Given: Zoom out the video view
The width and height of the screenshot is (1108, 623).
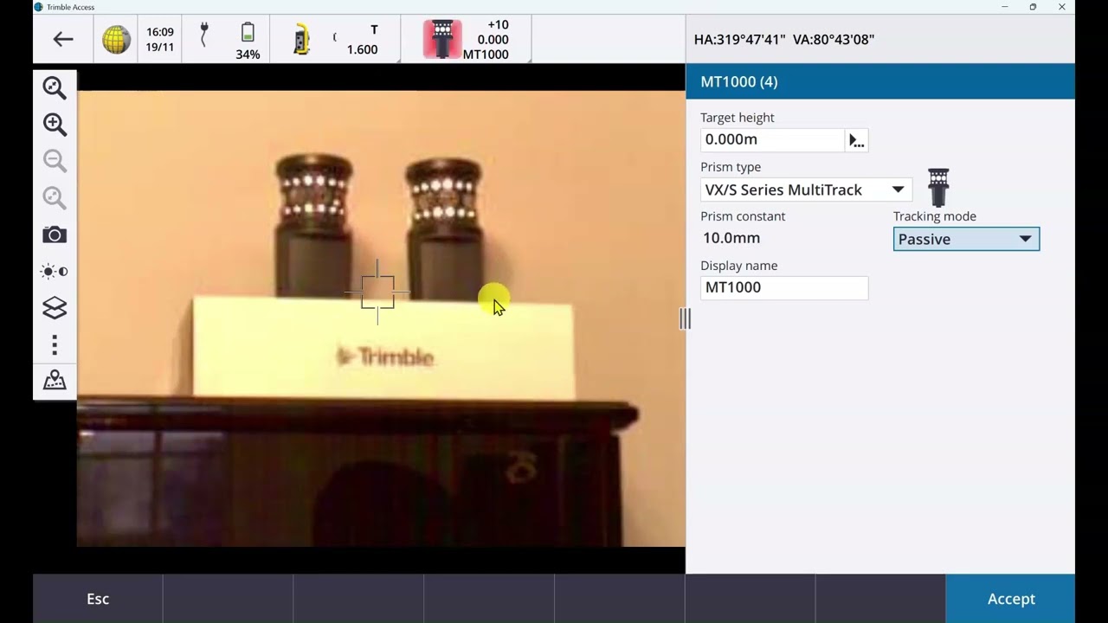Looking at the screenshot, I should pos(55,160).
